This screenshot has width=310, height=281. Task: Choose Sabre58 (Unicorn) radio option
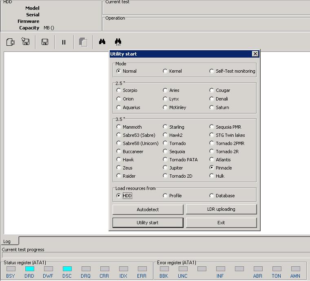[x=137, y=143]
